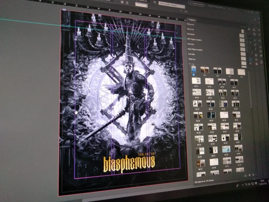Click the Publish Online button
The height and width of the screenshot is (202, 269).
(x=196, y=4)
